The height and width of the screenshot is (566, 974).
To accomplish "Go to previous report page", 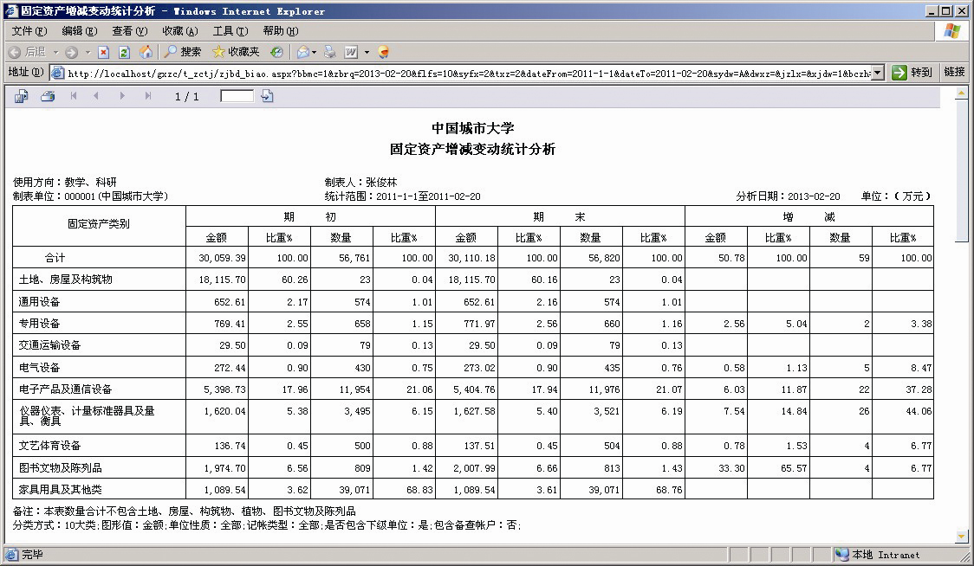I will coord(95,95).
